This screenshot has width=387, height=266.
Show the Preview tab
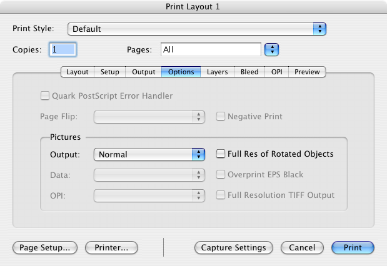pos(307,72)
